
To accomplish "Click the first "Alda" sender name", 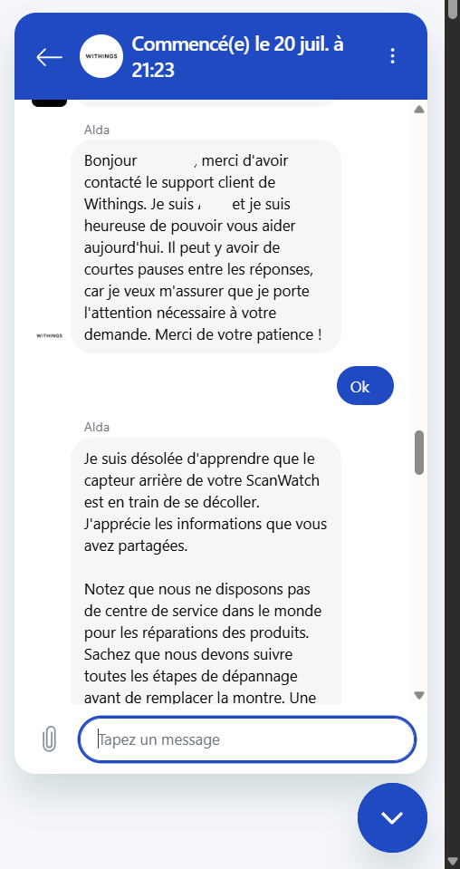I will click(97, 130).
